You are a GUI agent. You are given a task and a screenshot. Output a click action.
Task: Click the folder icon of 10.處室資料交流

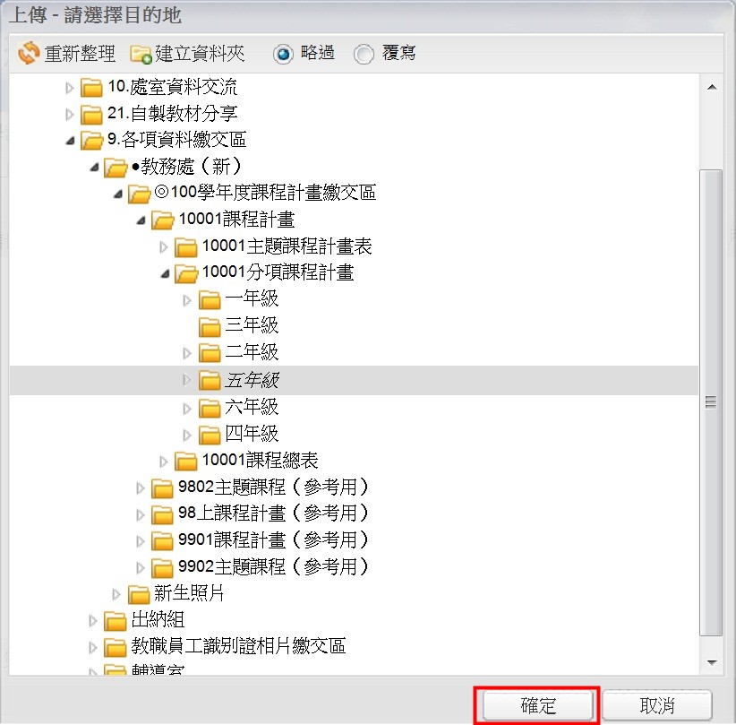(91, 88)
